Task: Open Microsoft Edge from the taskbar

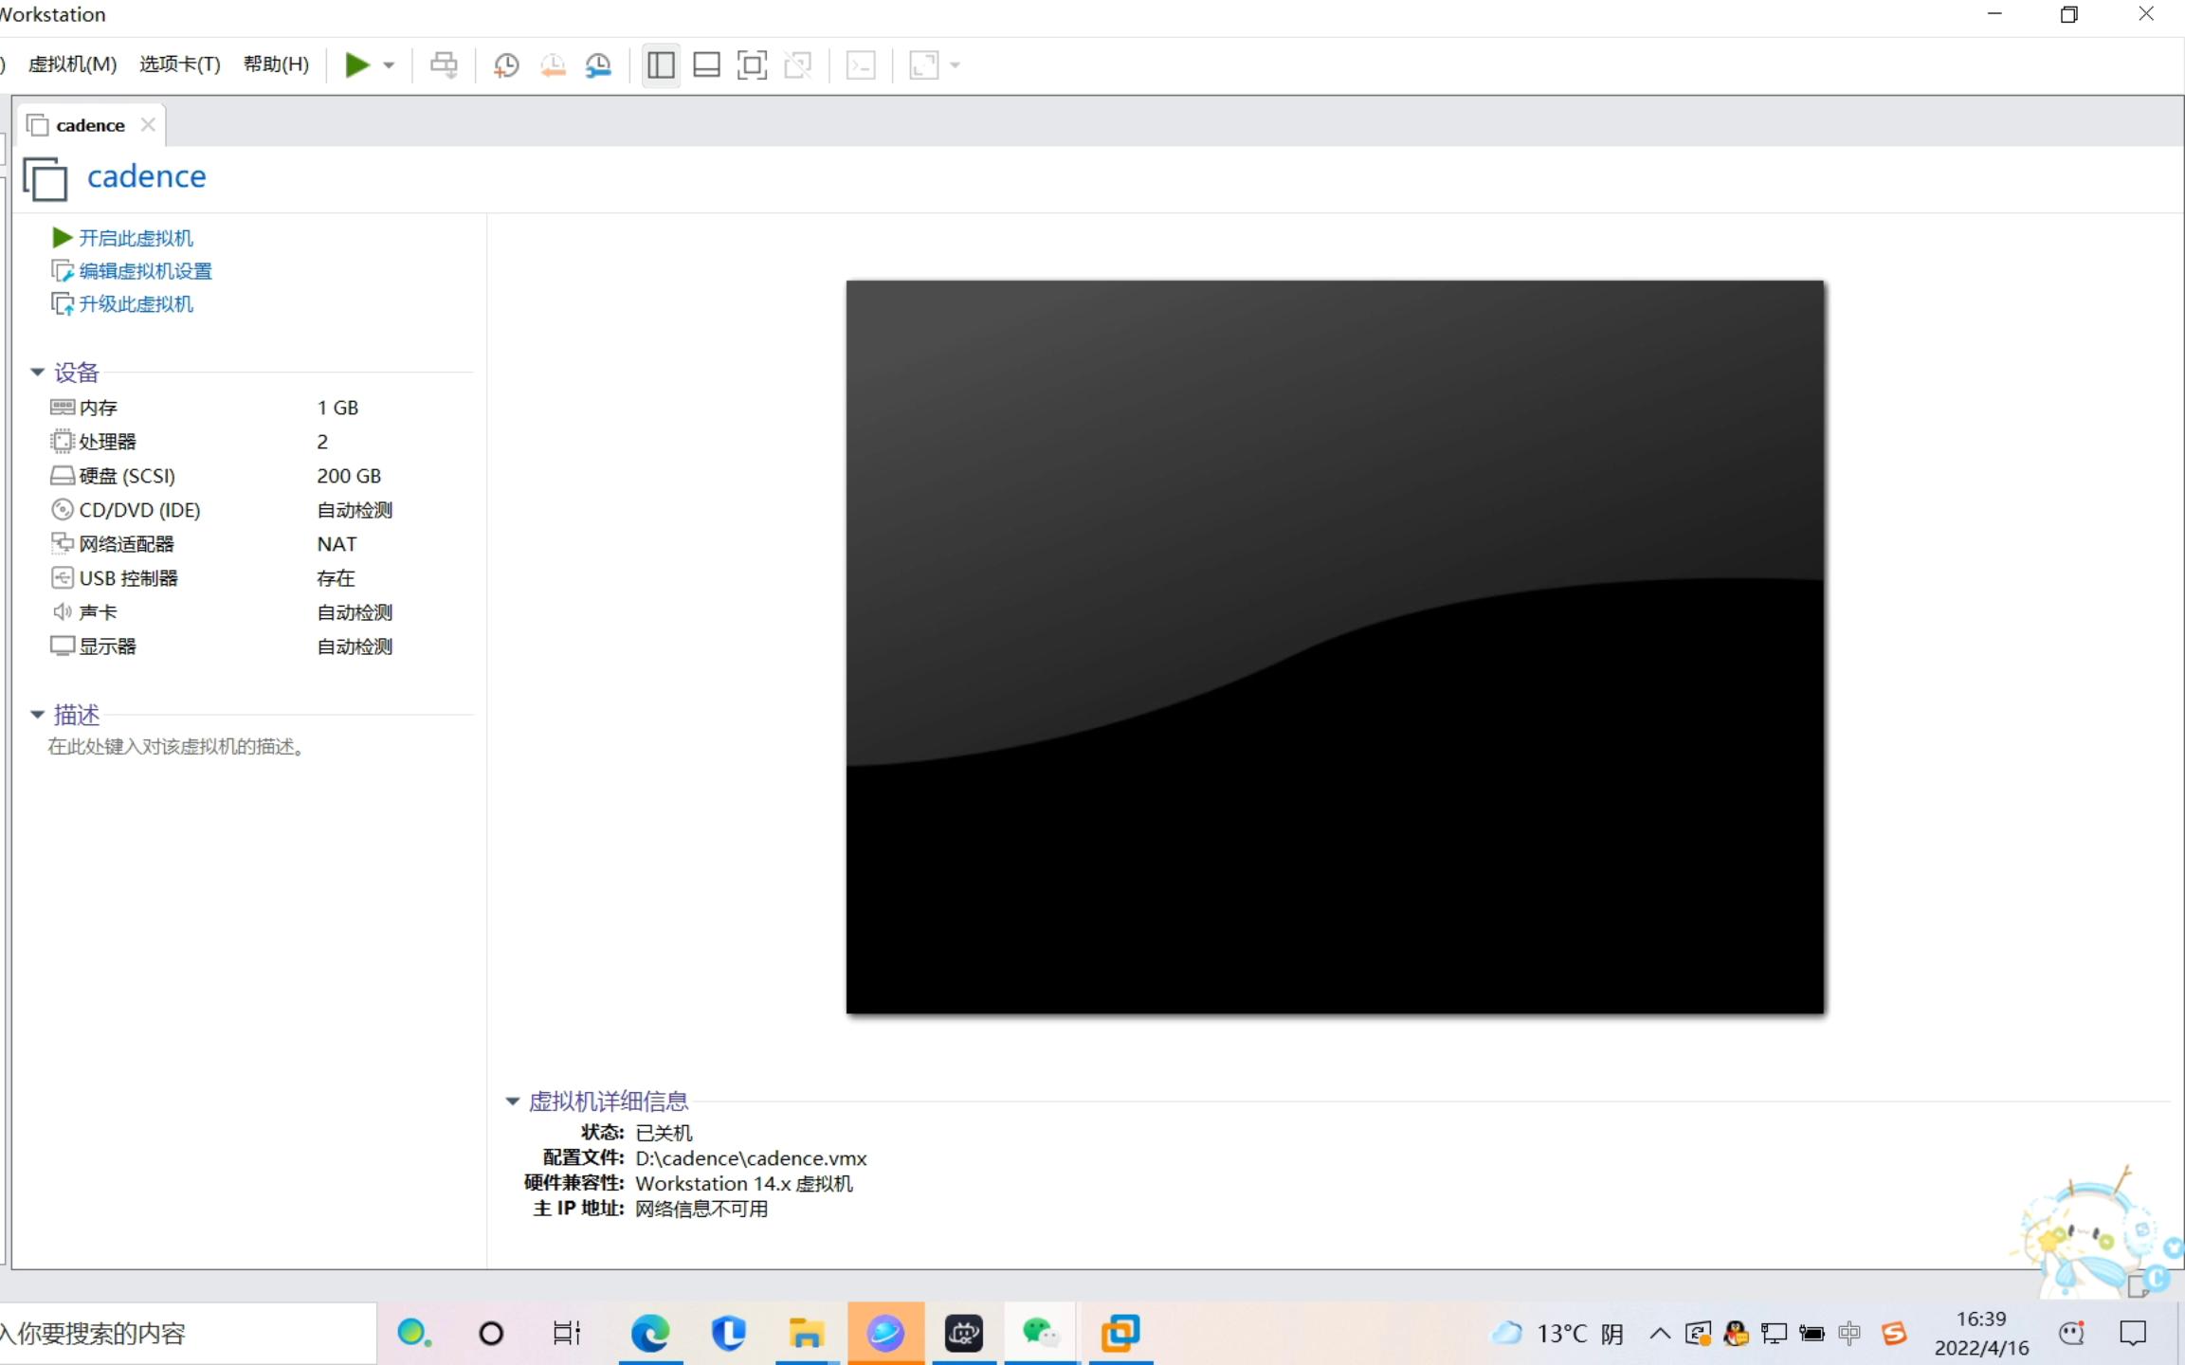Action: [x=650, y=1333]
